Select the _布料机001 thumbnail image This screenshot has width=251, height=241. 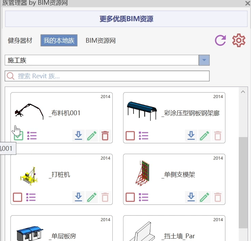coord(29,111)
